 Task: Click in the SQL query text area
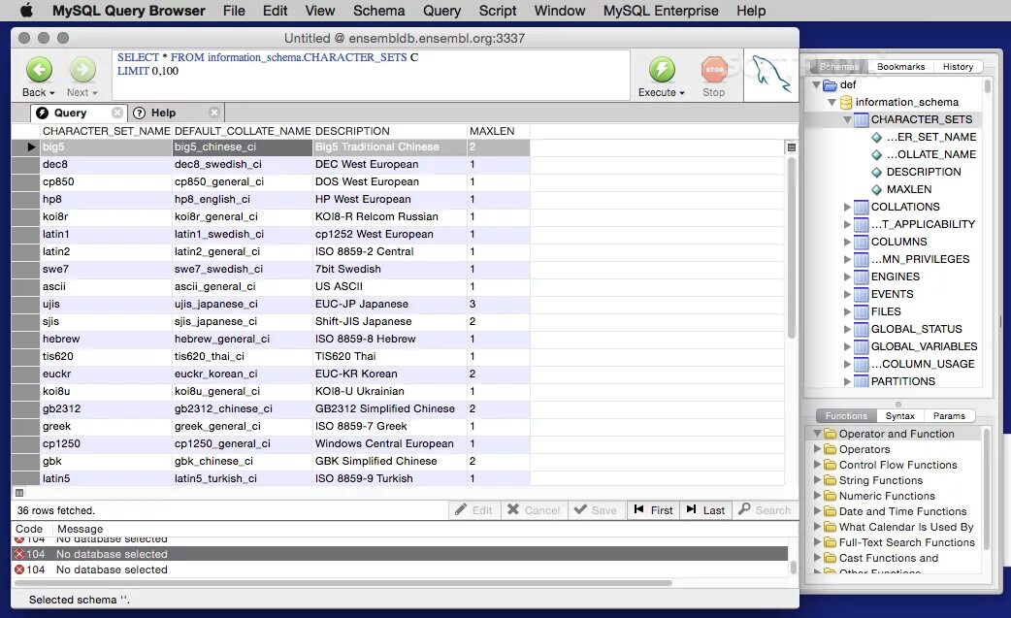[371, 75]
